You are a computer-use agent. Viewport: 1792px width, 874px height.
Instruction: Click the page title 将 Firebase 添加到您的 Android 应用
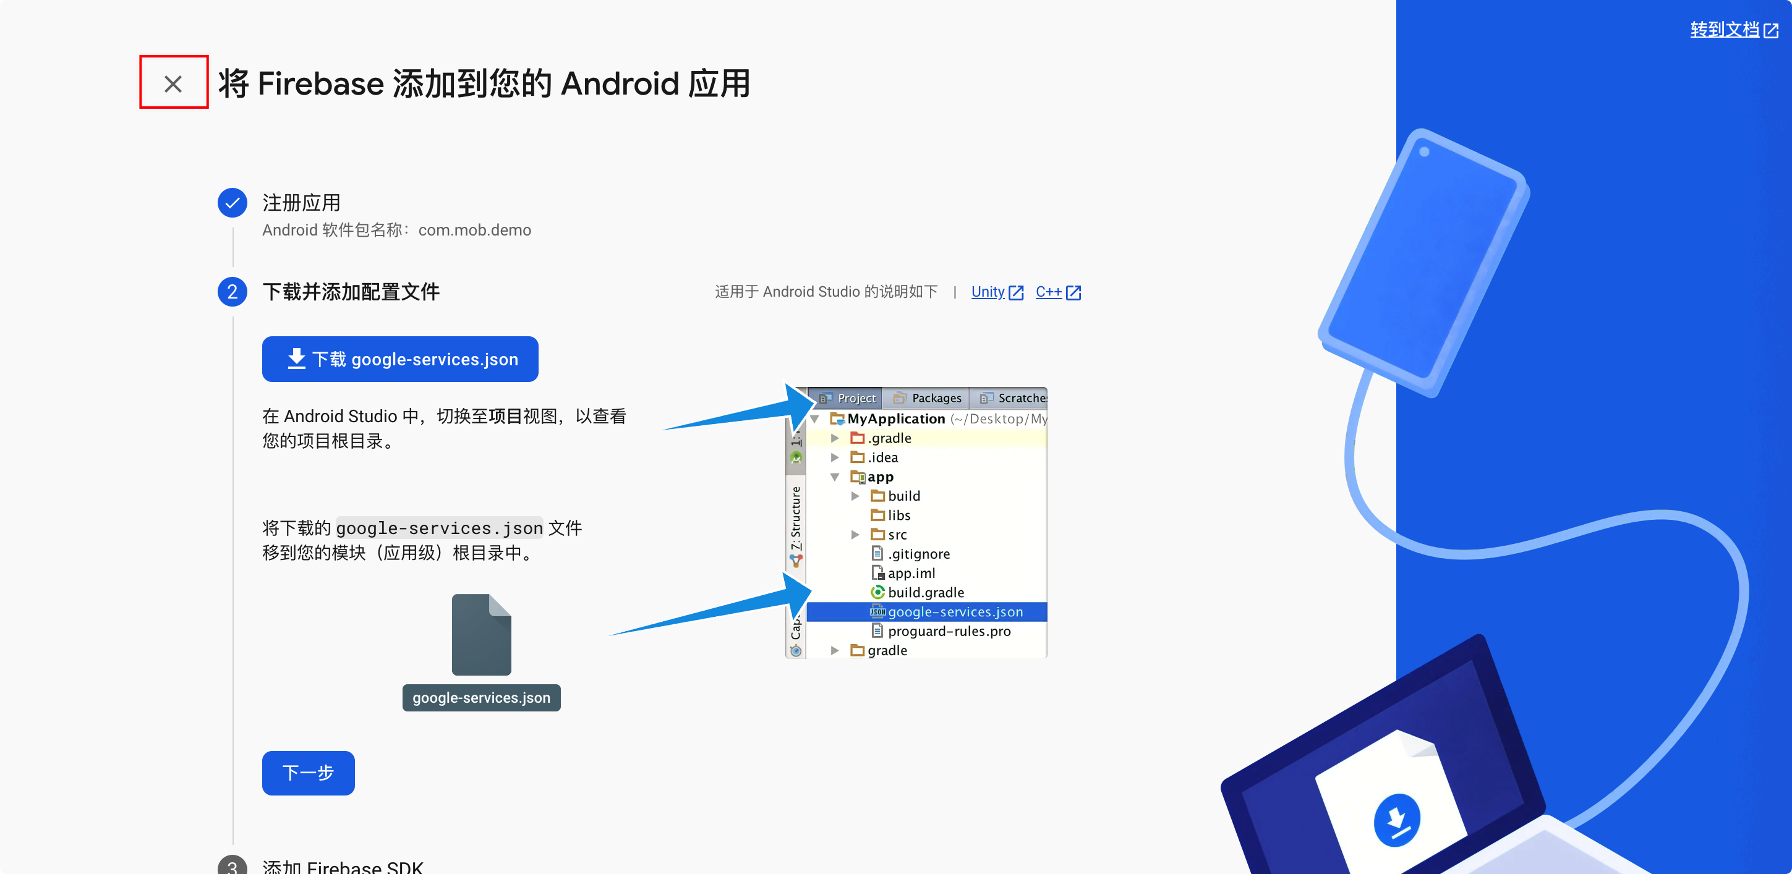(484, 83)
